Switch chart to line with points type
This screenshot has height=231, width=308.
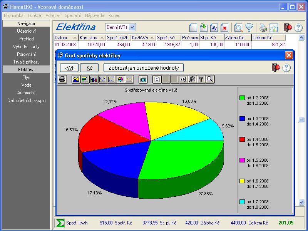point(102,79)
